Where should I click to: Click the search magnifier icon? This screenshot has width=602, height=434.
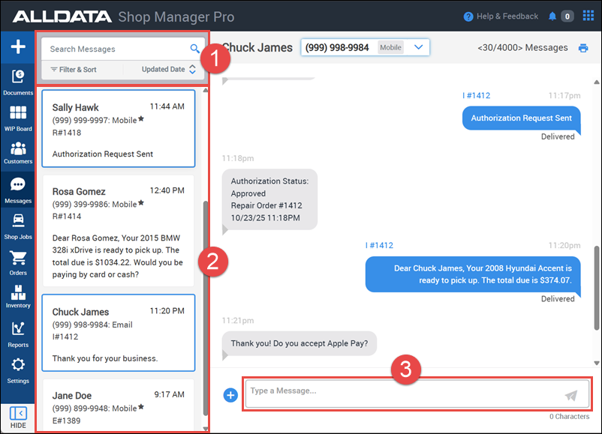[194, 49]
